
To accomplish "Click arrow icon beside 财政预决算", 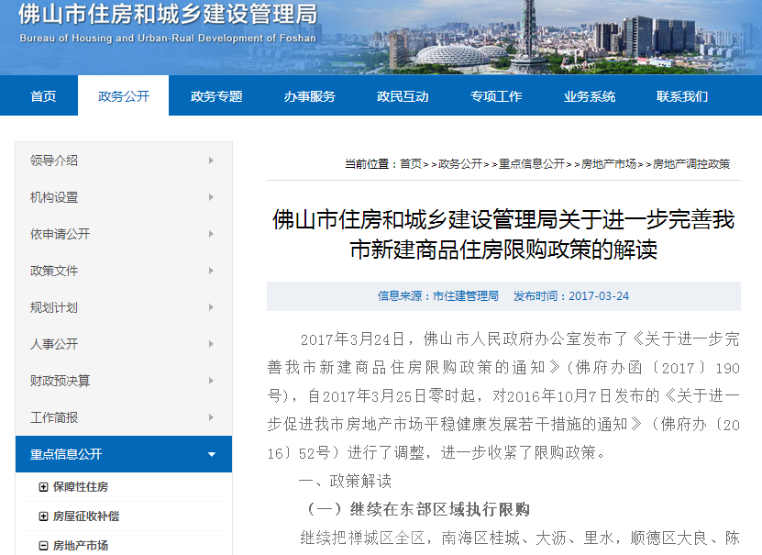I will tap(211, 381).
